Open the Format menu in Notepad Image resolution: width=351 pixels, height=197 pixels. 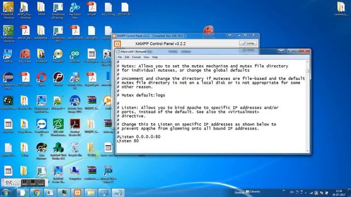click(136, 57)
